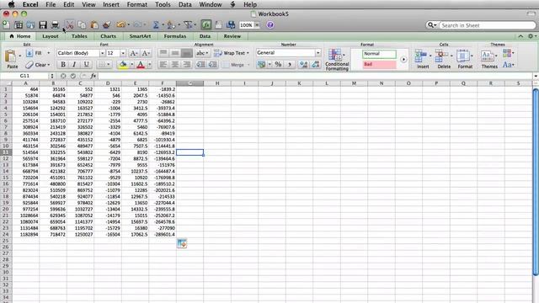
Task: Toggle Underline formatting
Action: 86,64
